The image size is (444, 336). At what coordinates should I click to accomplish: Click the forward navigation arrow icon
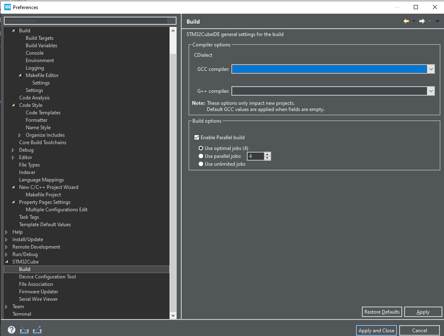422,21
